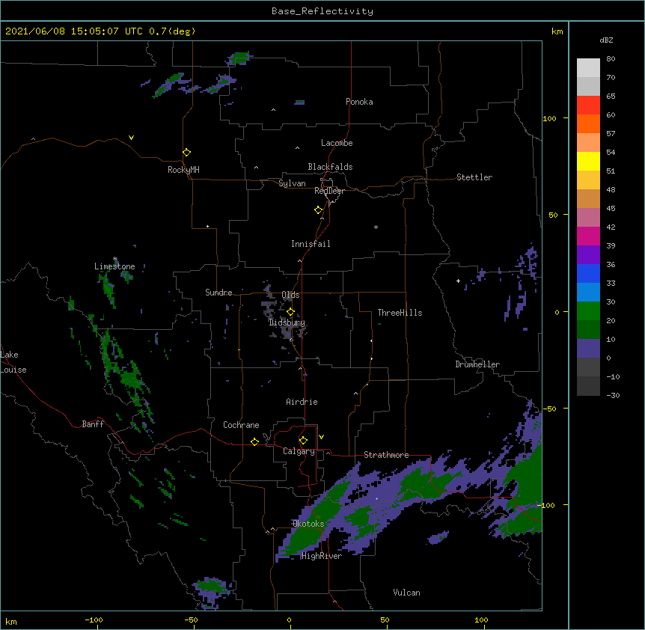The width and height of the screenshot is (645, 630).
Task: Click the yellow station marker near RockyMH
Action: 186,153
